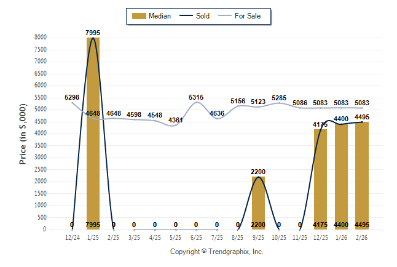The height and width of the screenshot is (267, 397).
Task: Click the 4361 For Sale data label
Action: tap(176, 120)
